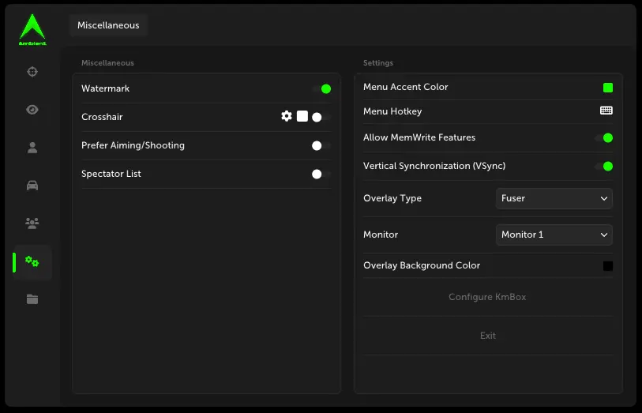Viewport: 642px width, 413px height.
Task: Open the vehicle car sidebar section
Action: click(32, 186)
